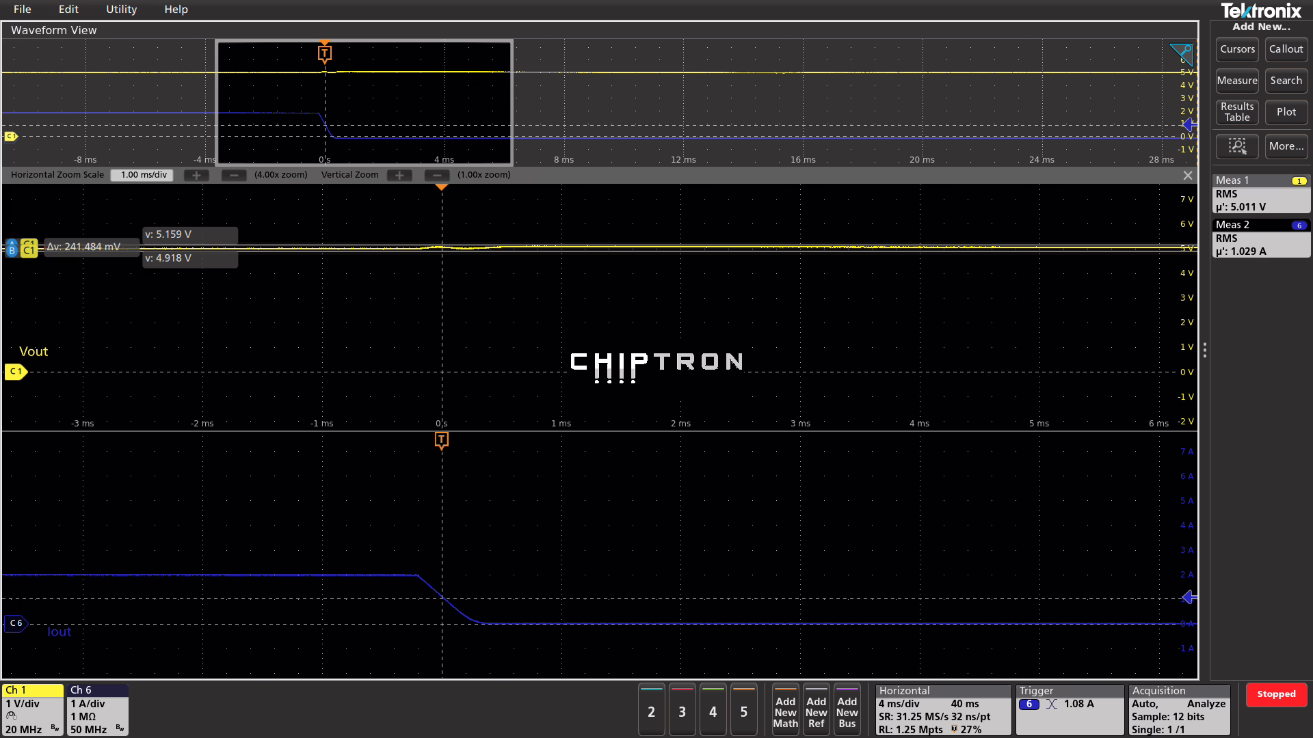This screenshot has width=1313, height=738.
Task: Click the horizontal zoom minus button
Action: pos(234,176)
